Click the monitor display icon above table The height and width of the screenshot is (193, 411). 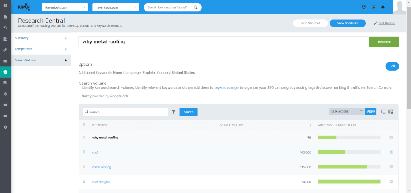tap(384, 112)
